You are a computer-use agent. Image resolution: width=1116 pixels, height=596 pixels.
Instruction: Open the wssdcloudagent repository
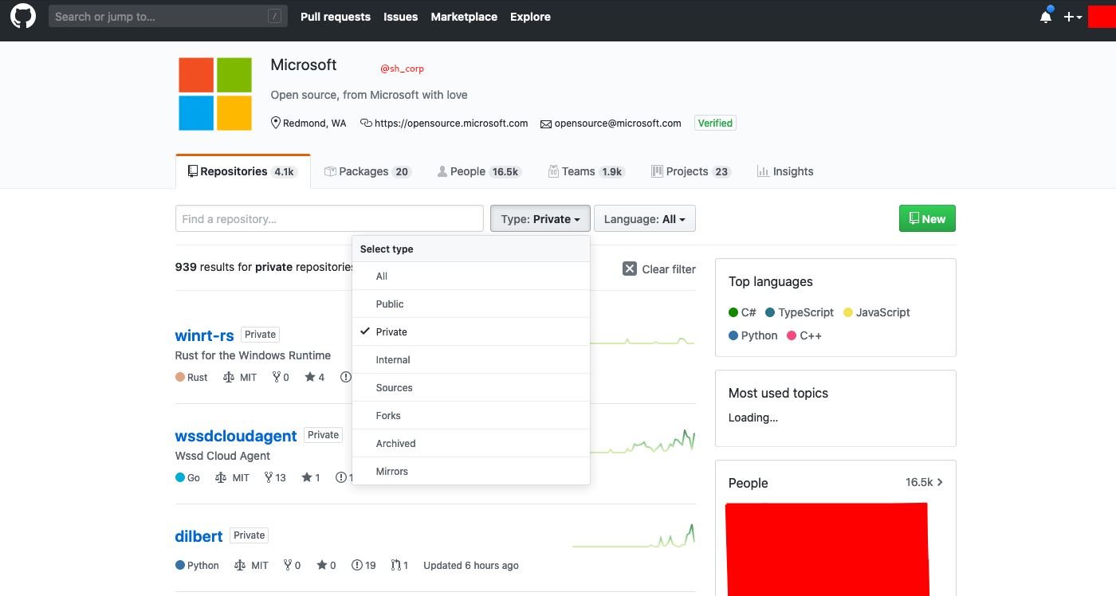[x=236, y=435]
